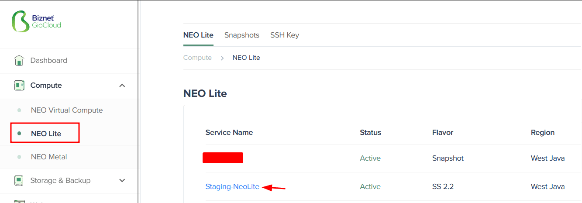Viewport: 582px width, 203px height.
Task: Click the Biznet GioCloud logo
Action: 36,21
